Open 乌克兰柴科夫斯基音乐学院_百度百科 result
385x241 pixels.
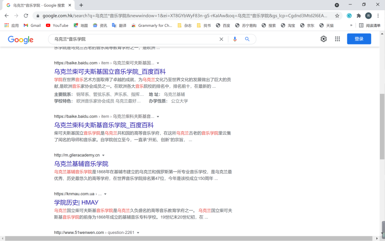104,125
